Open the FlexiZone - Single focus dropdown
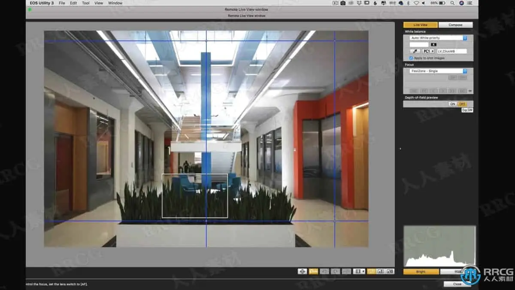 [x=438, y=71]
